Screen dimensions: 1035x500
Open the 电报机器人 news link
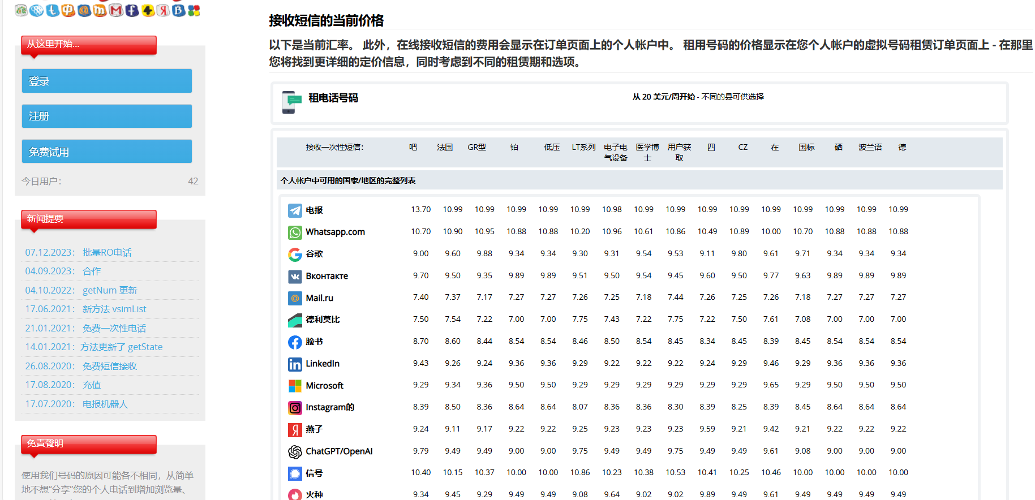(x=105, y=404)
